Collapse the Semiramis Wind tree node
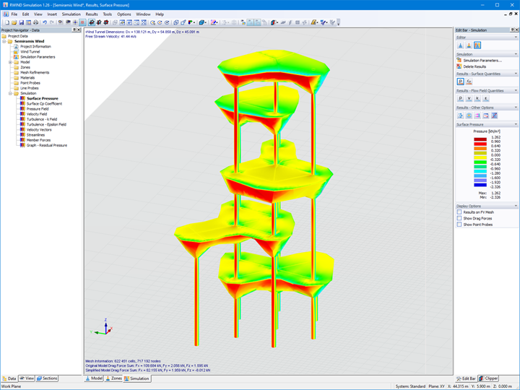This screenshot has height=390, width=520. (x=4, y=41)
